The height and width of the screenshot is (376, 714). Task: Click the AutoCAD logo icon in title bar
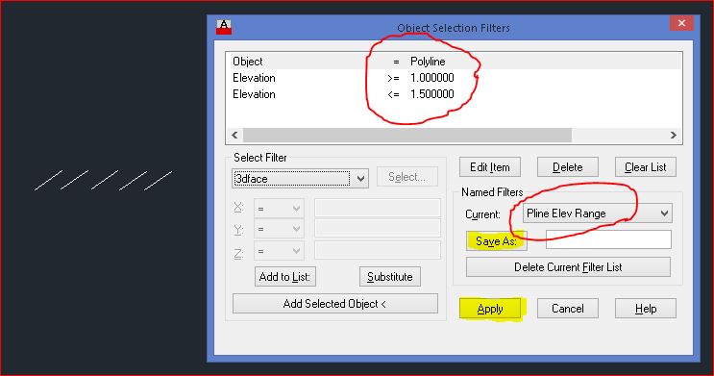coord(224,27)
